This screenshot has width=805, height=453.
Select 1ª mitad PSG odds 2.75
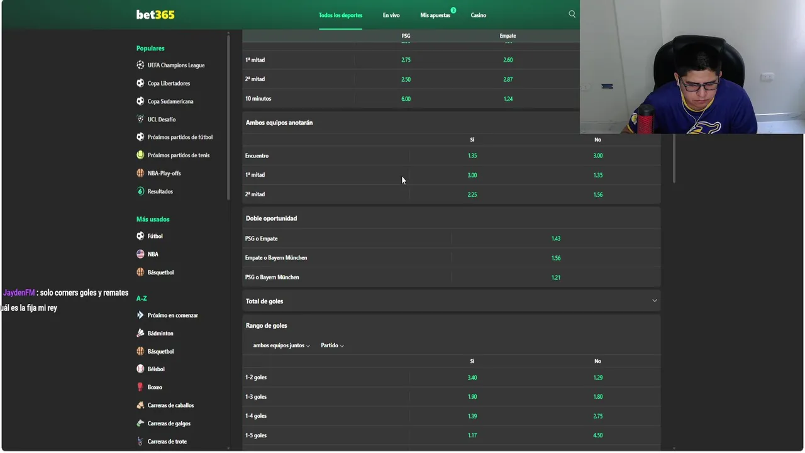[x=406, y=60]
